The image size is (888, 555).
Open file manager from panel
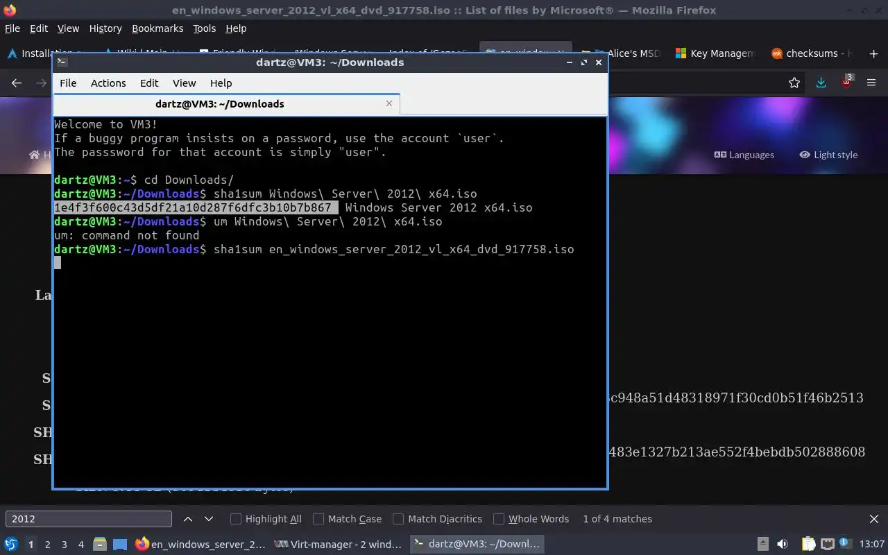pos(100,545)
